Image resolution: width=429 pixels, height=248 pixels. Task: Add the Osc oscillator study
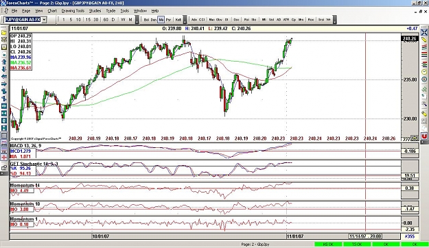[x=236, y=20]
